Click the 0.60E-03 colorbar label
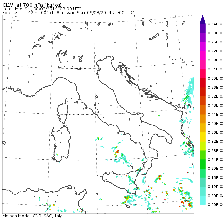 [x=215, y=78]
